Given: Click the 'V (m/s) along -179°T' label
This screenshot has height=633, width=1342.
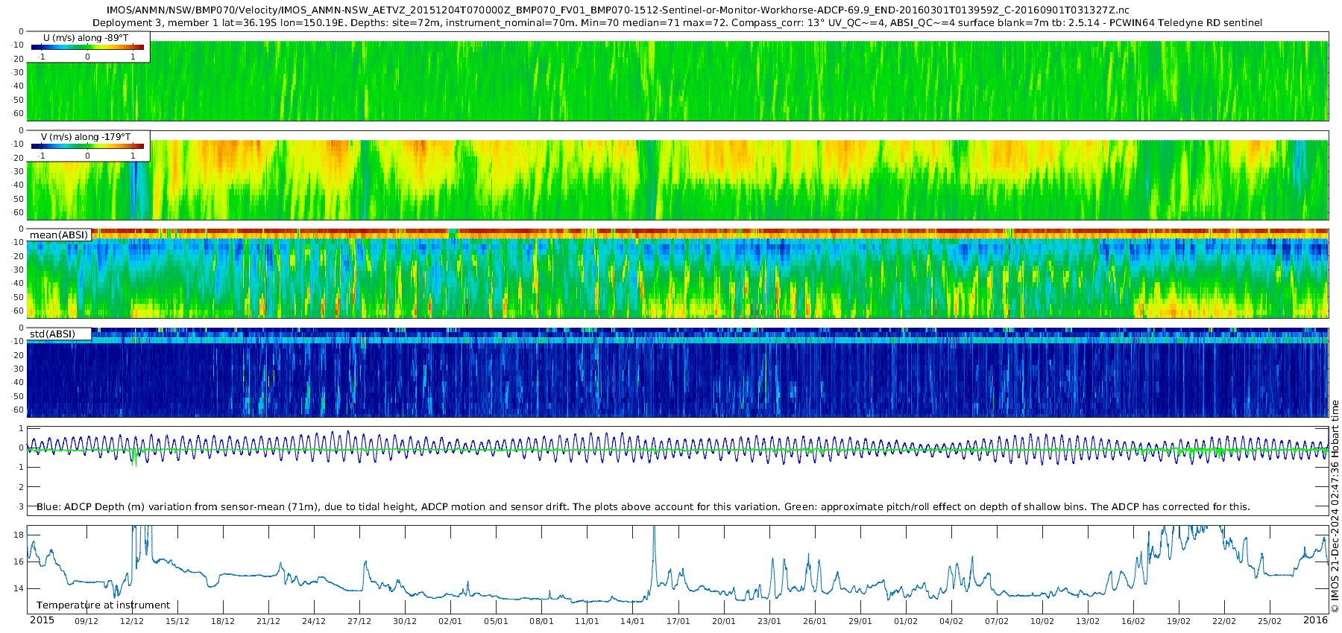Looking at the screenshot, I should (x=86, y=137).
